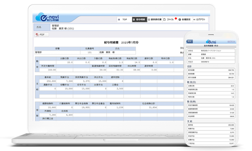Click the 22.0 cell in the laptop attendance table
The image size is (252, 151).
click(x=64, y=62)
